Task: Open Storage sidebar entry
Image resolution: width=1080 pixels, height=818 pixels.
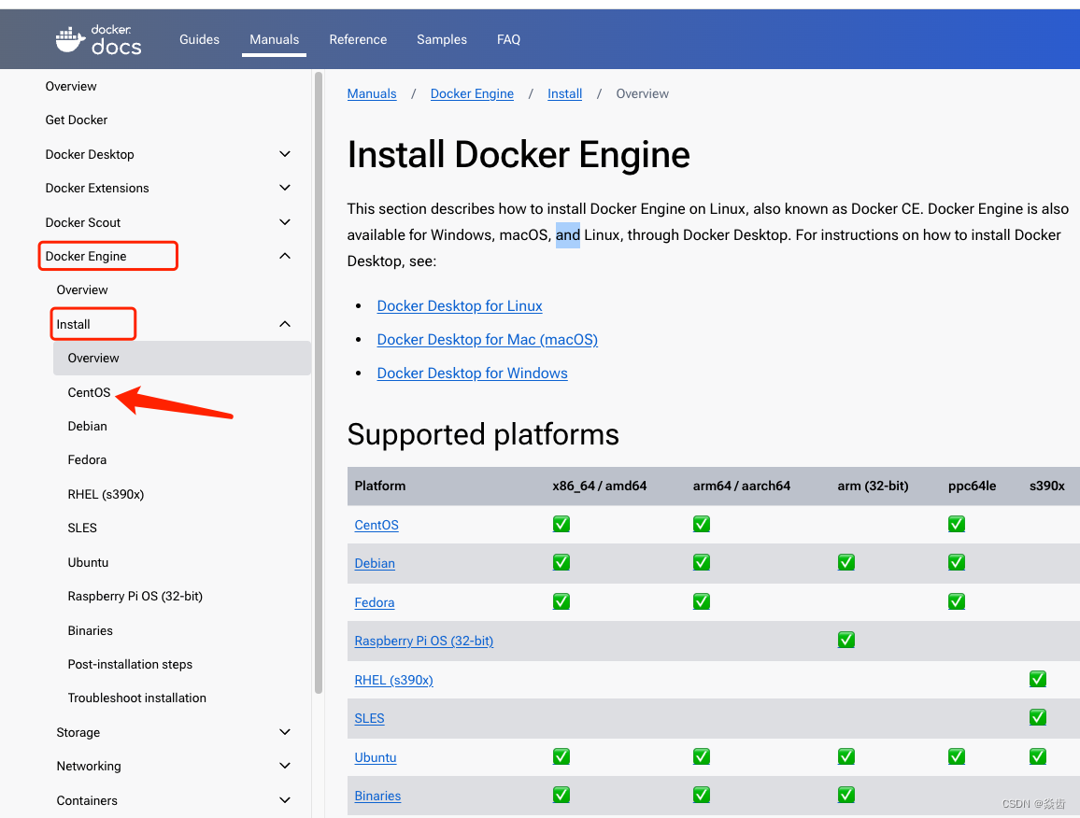Action: click(x=78, y=733)
